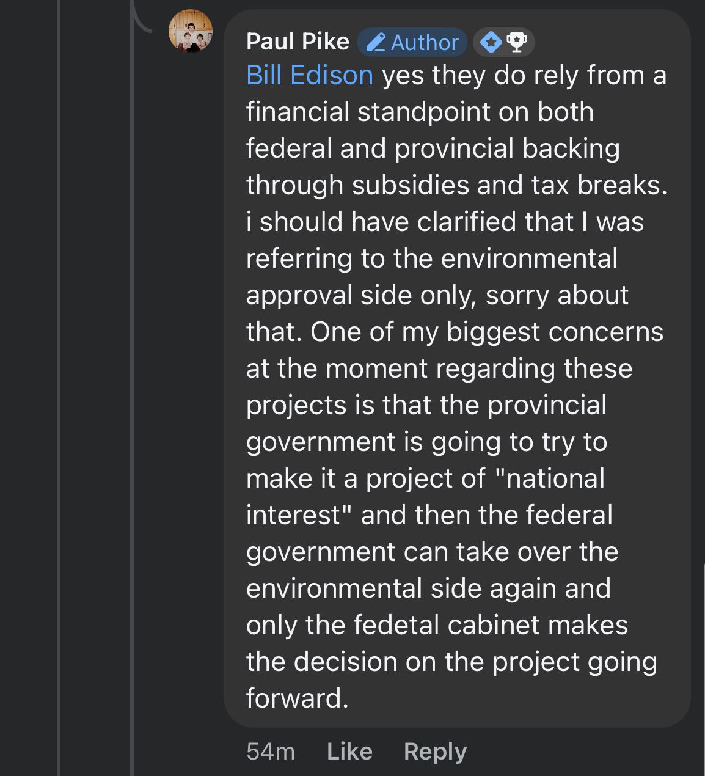Open Paul Pike's profile picture
The height and width of the screenshot is (776, 705).
pyautogui.click(x=191, y=31)
